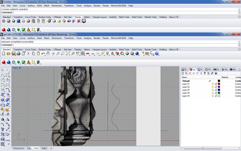
Task: Open the Front viewport title dropdown arrow
Action: (x=20, y=68)
